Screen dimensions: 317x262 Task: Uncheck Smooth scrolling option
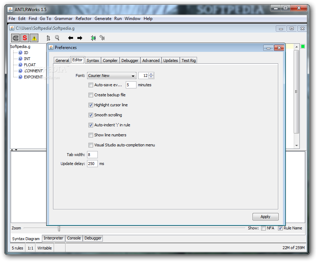[91, 115]
